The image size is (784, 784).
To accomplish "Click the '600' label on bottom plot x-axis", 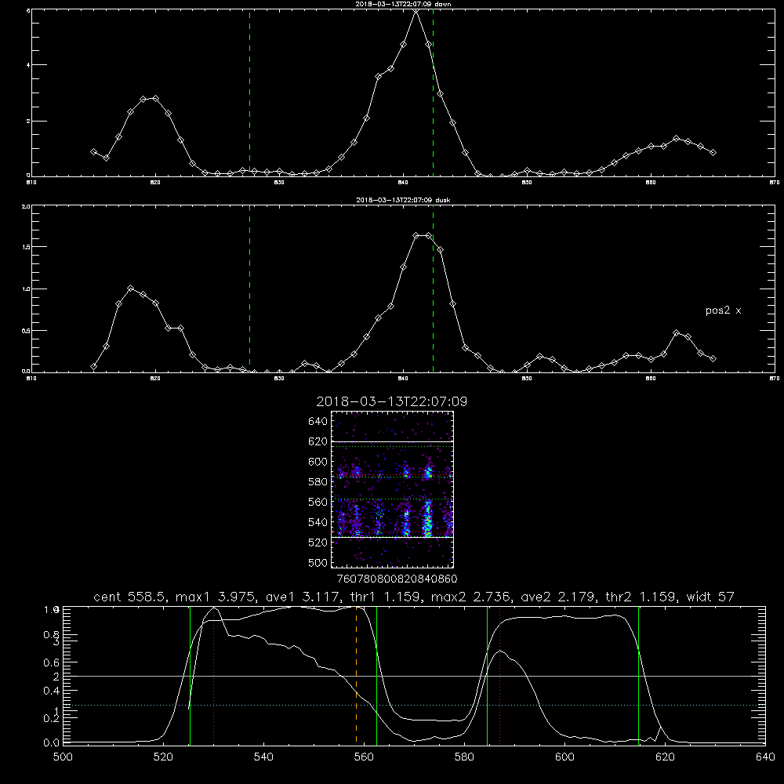I will (x=565, y=757).
